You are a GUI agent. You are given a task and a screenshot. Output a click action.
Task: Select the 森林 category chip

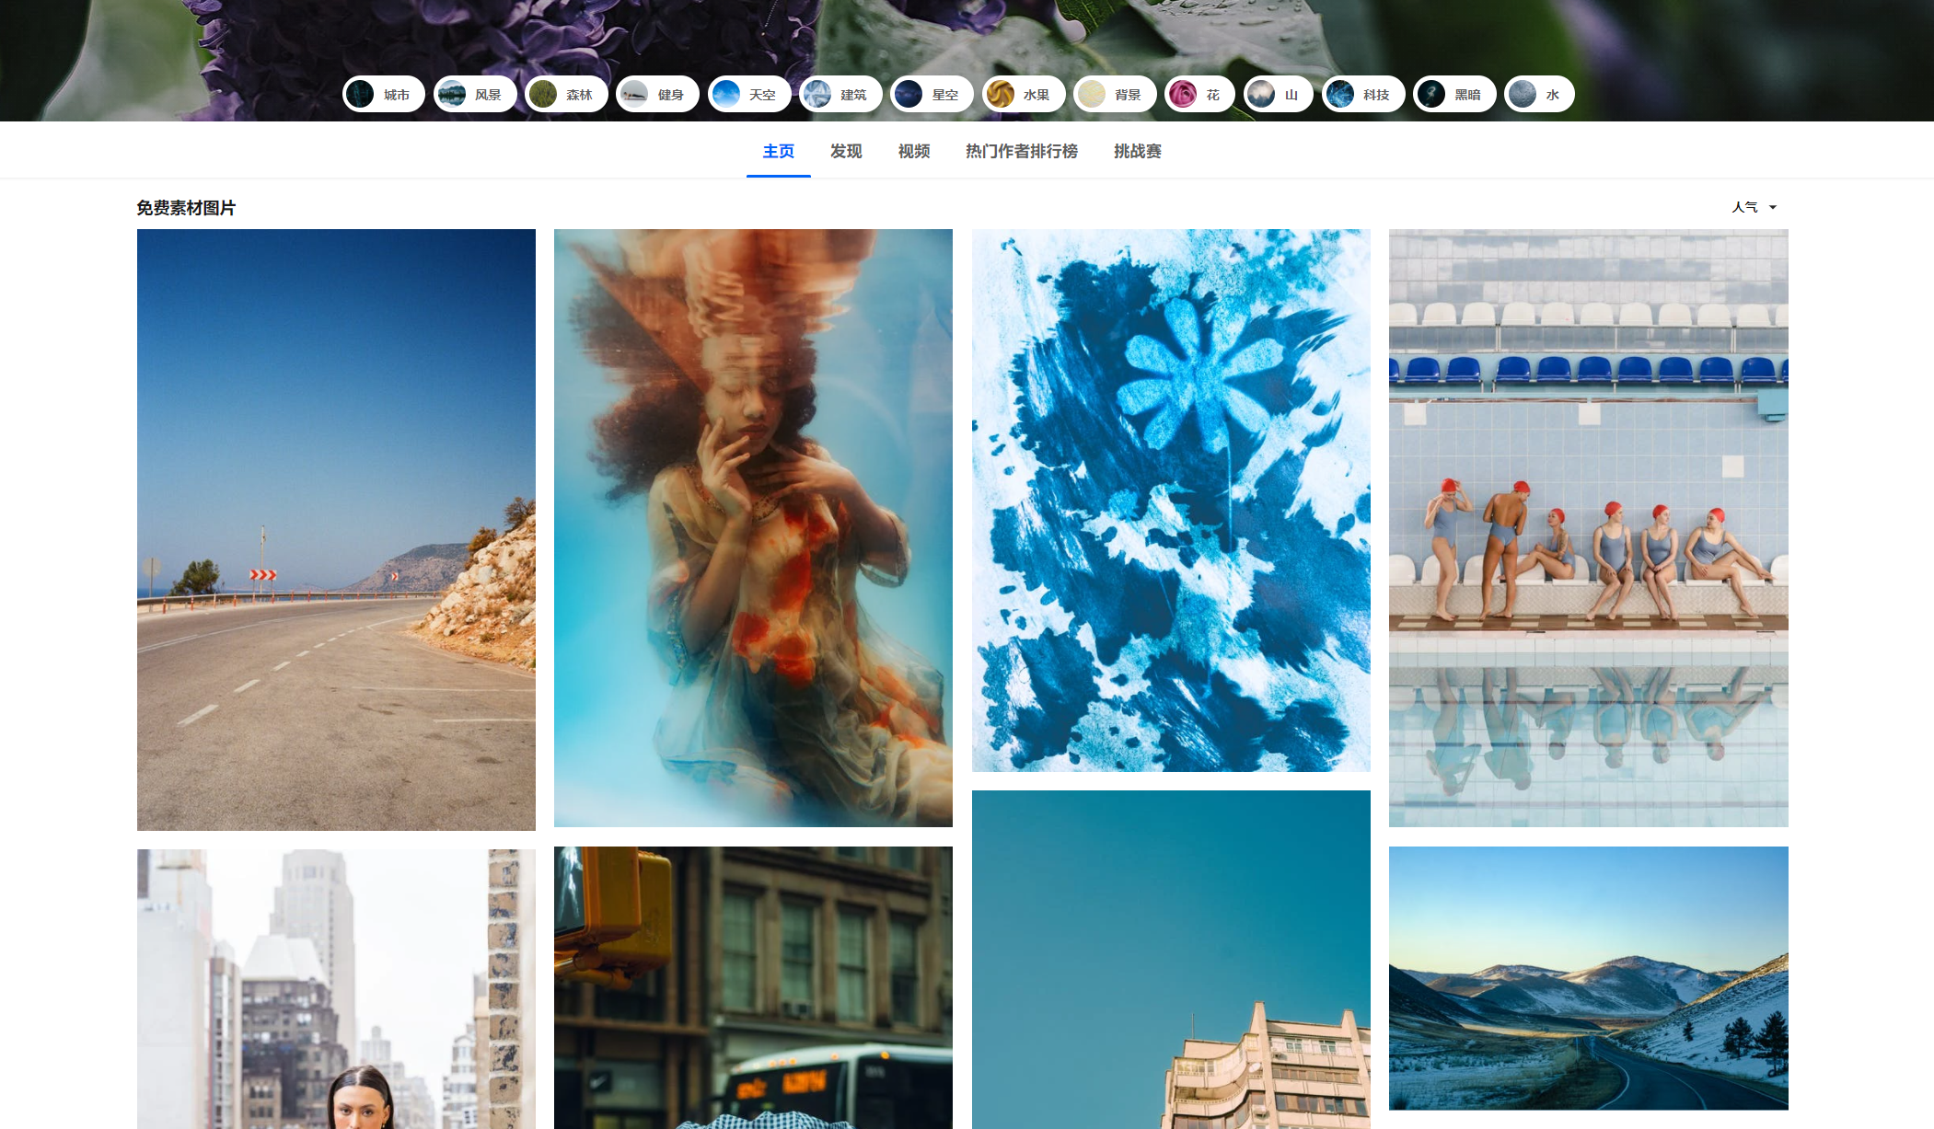pos(566,95)
